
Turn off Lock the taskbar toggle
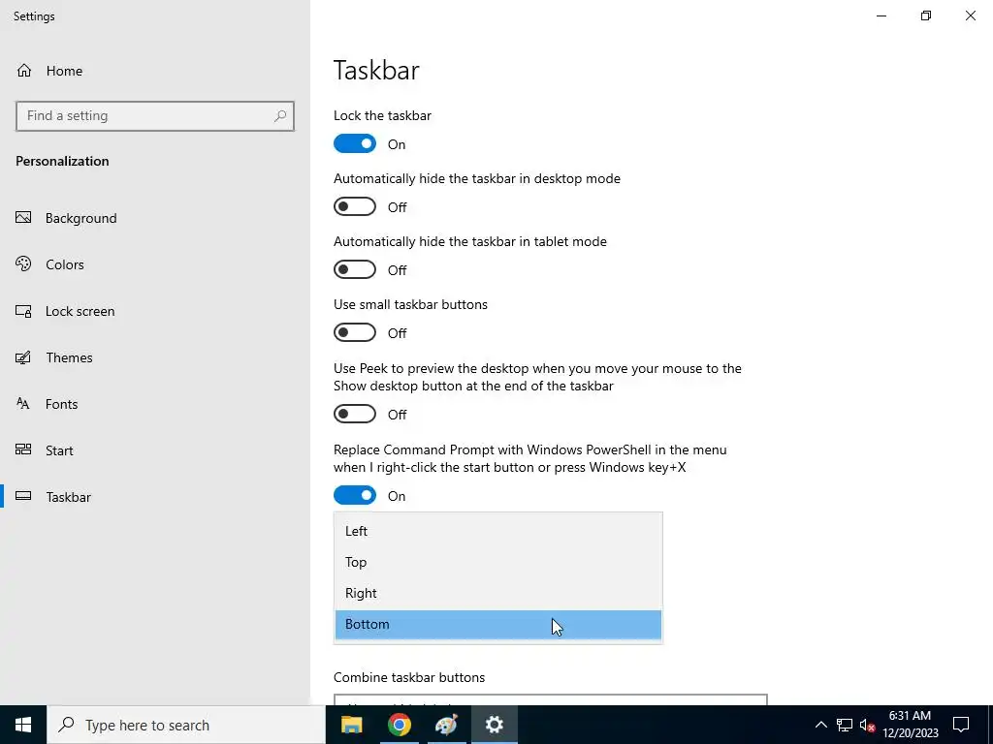(x=355, y=144)
